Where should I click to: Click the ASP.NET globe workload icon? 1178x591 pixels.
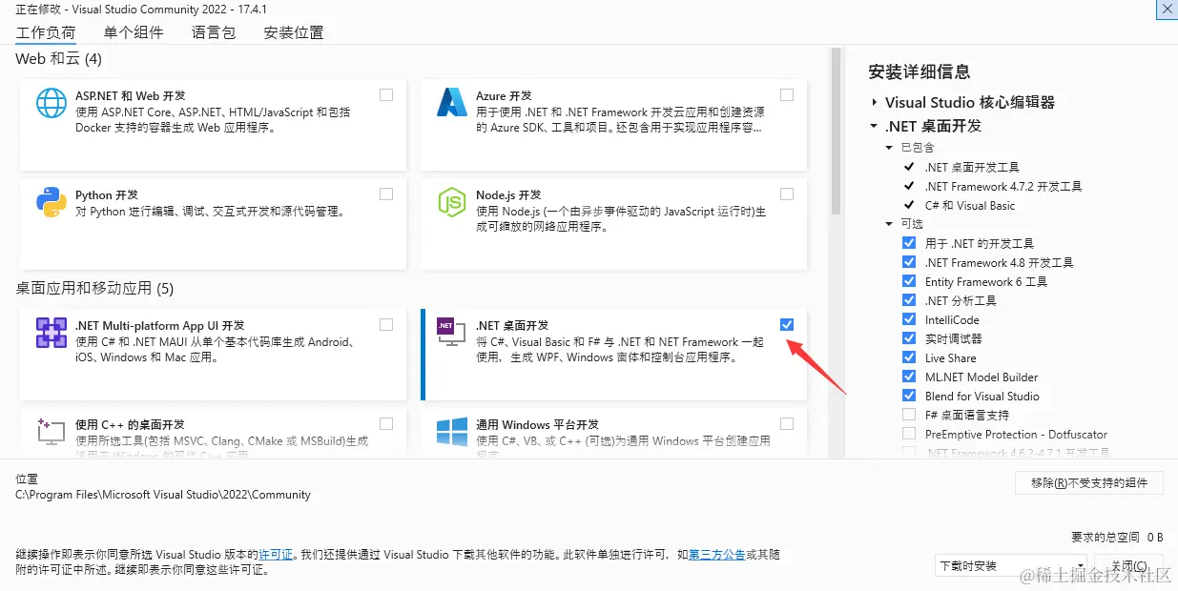point(52,103)
